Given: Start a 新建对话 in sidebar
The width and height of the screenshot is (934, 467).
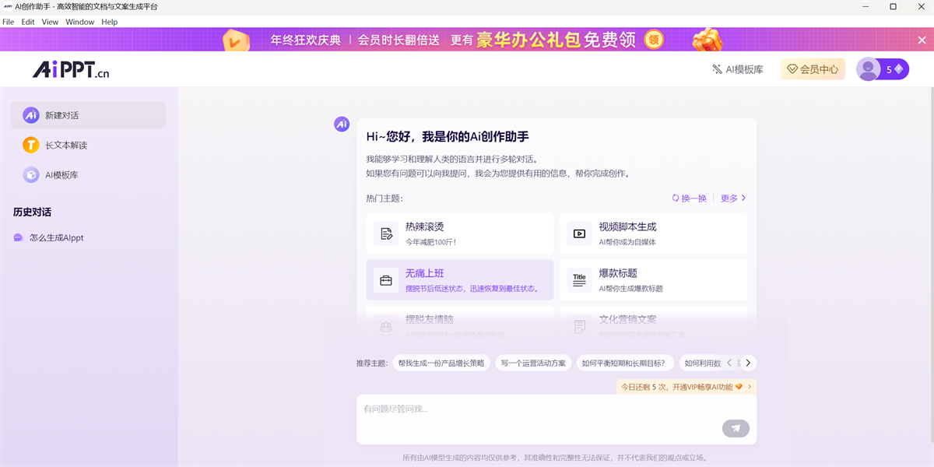Looking at the screenshot, I should (88, 115).
